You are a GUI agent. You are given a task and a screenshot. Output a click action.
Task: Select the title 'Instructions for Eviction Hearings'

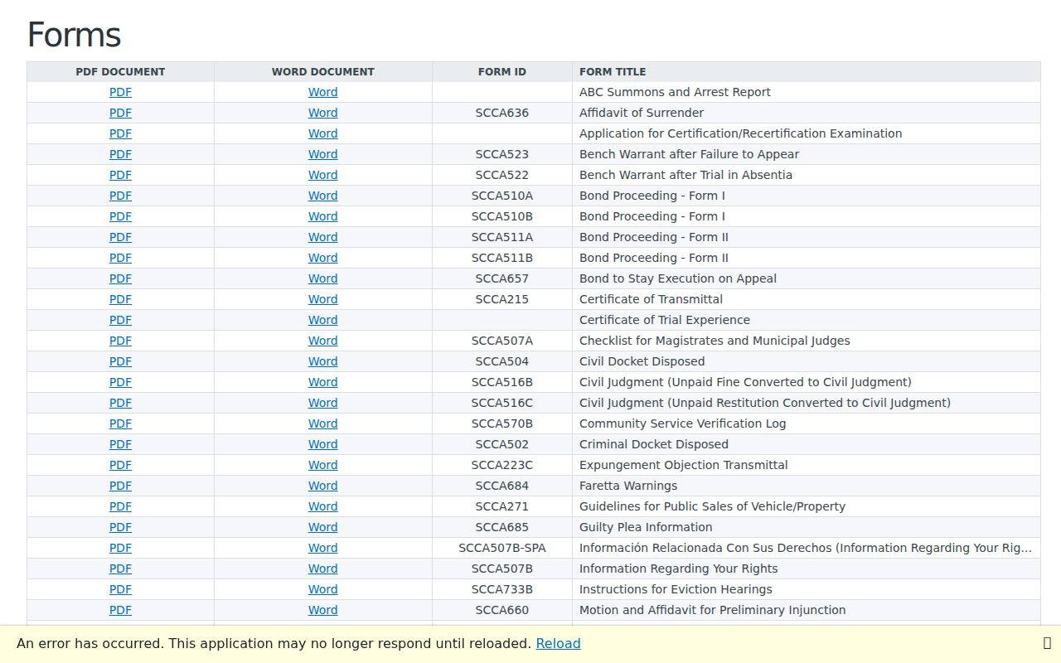pyautogui.click(x=676, y=589)
